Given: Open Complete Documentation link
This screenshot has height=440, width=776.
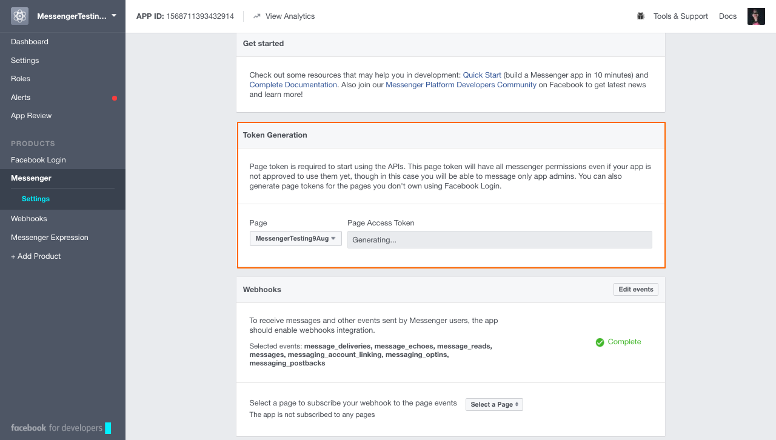Looking at the screenshot, I should click(293, 85).
